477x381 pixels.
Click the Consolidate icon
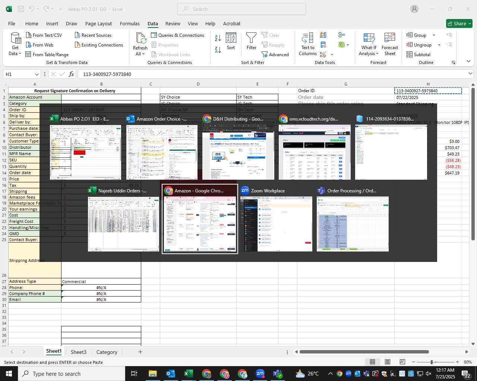tap(341, 35)
